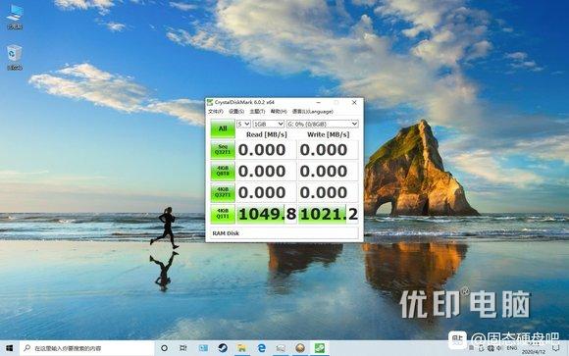This screenshot has height=356, width=569.
Task: Click the Cortana circle icon
Action: tap(164, 348)
